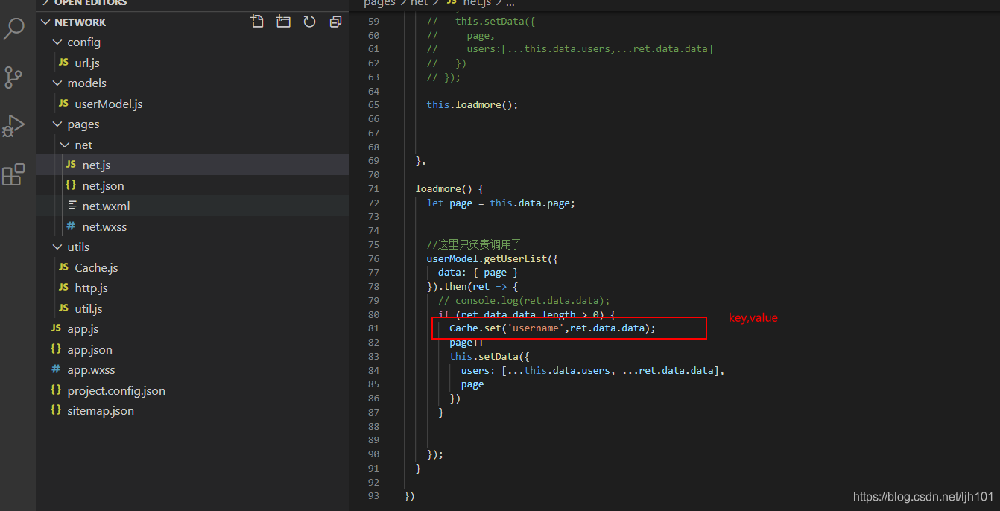Open the Run and Debug view

point(13,125)
